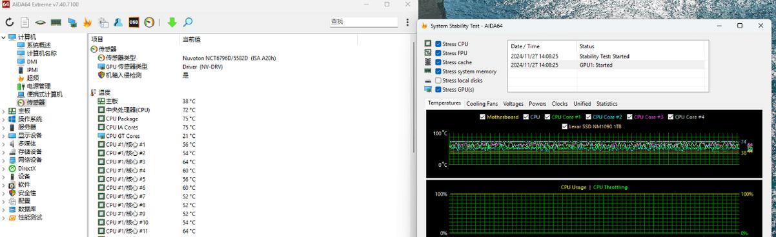Toggle the Lexar SSD NM1090 1TB checkbox
This screenshot has height=237, width=776.
pos(565,126)
